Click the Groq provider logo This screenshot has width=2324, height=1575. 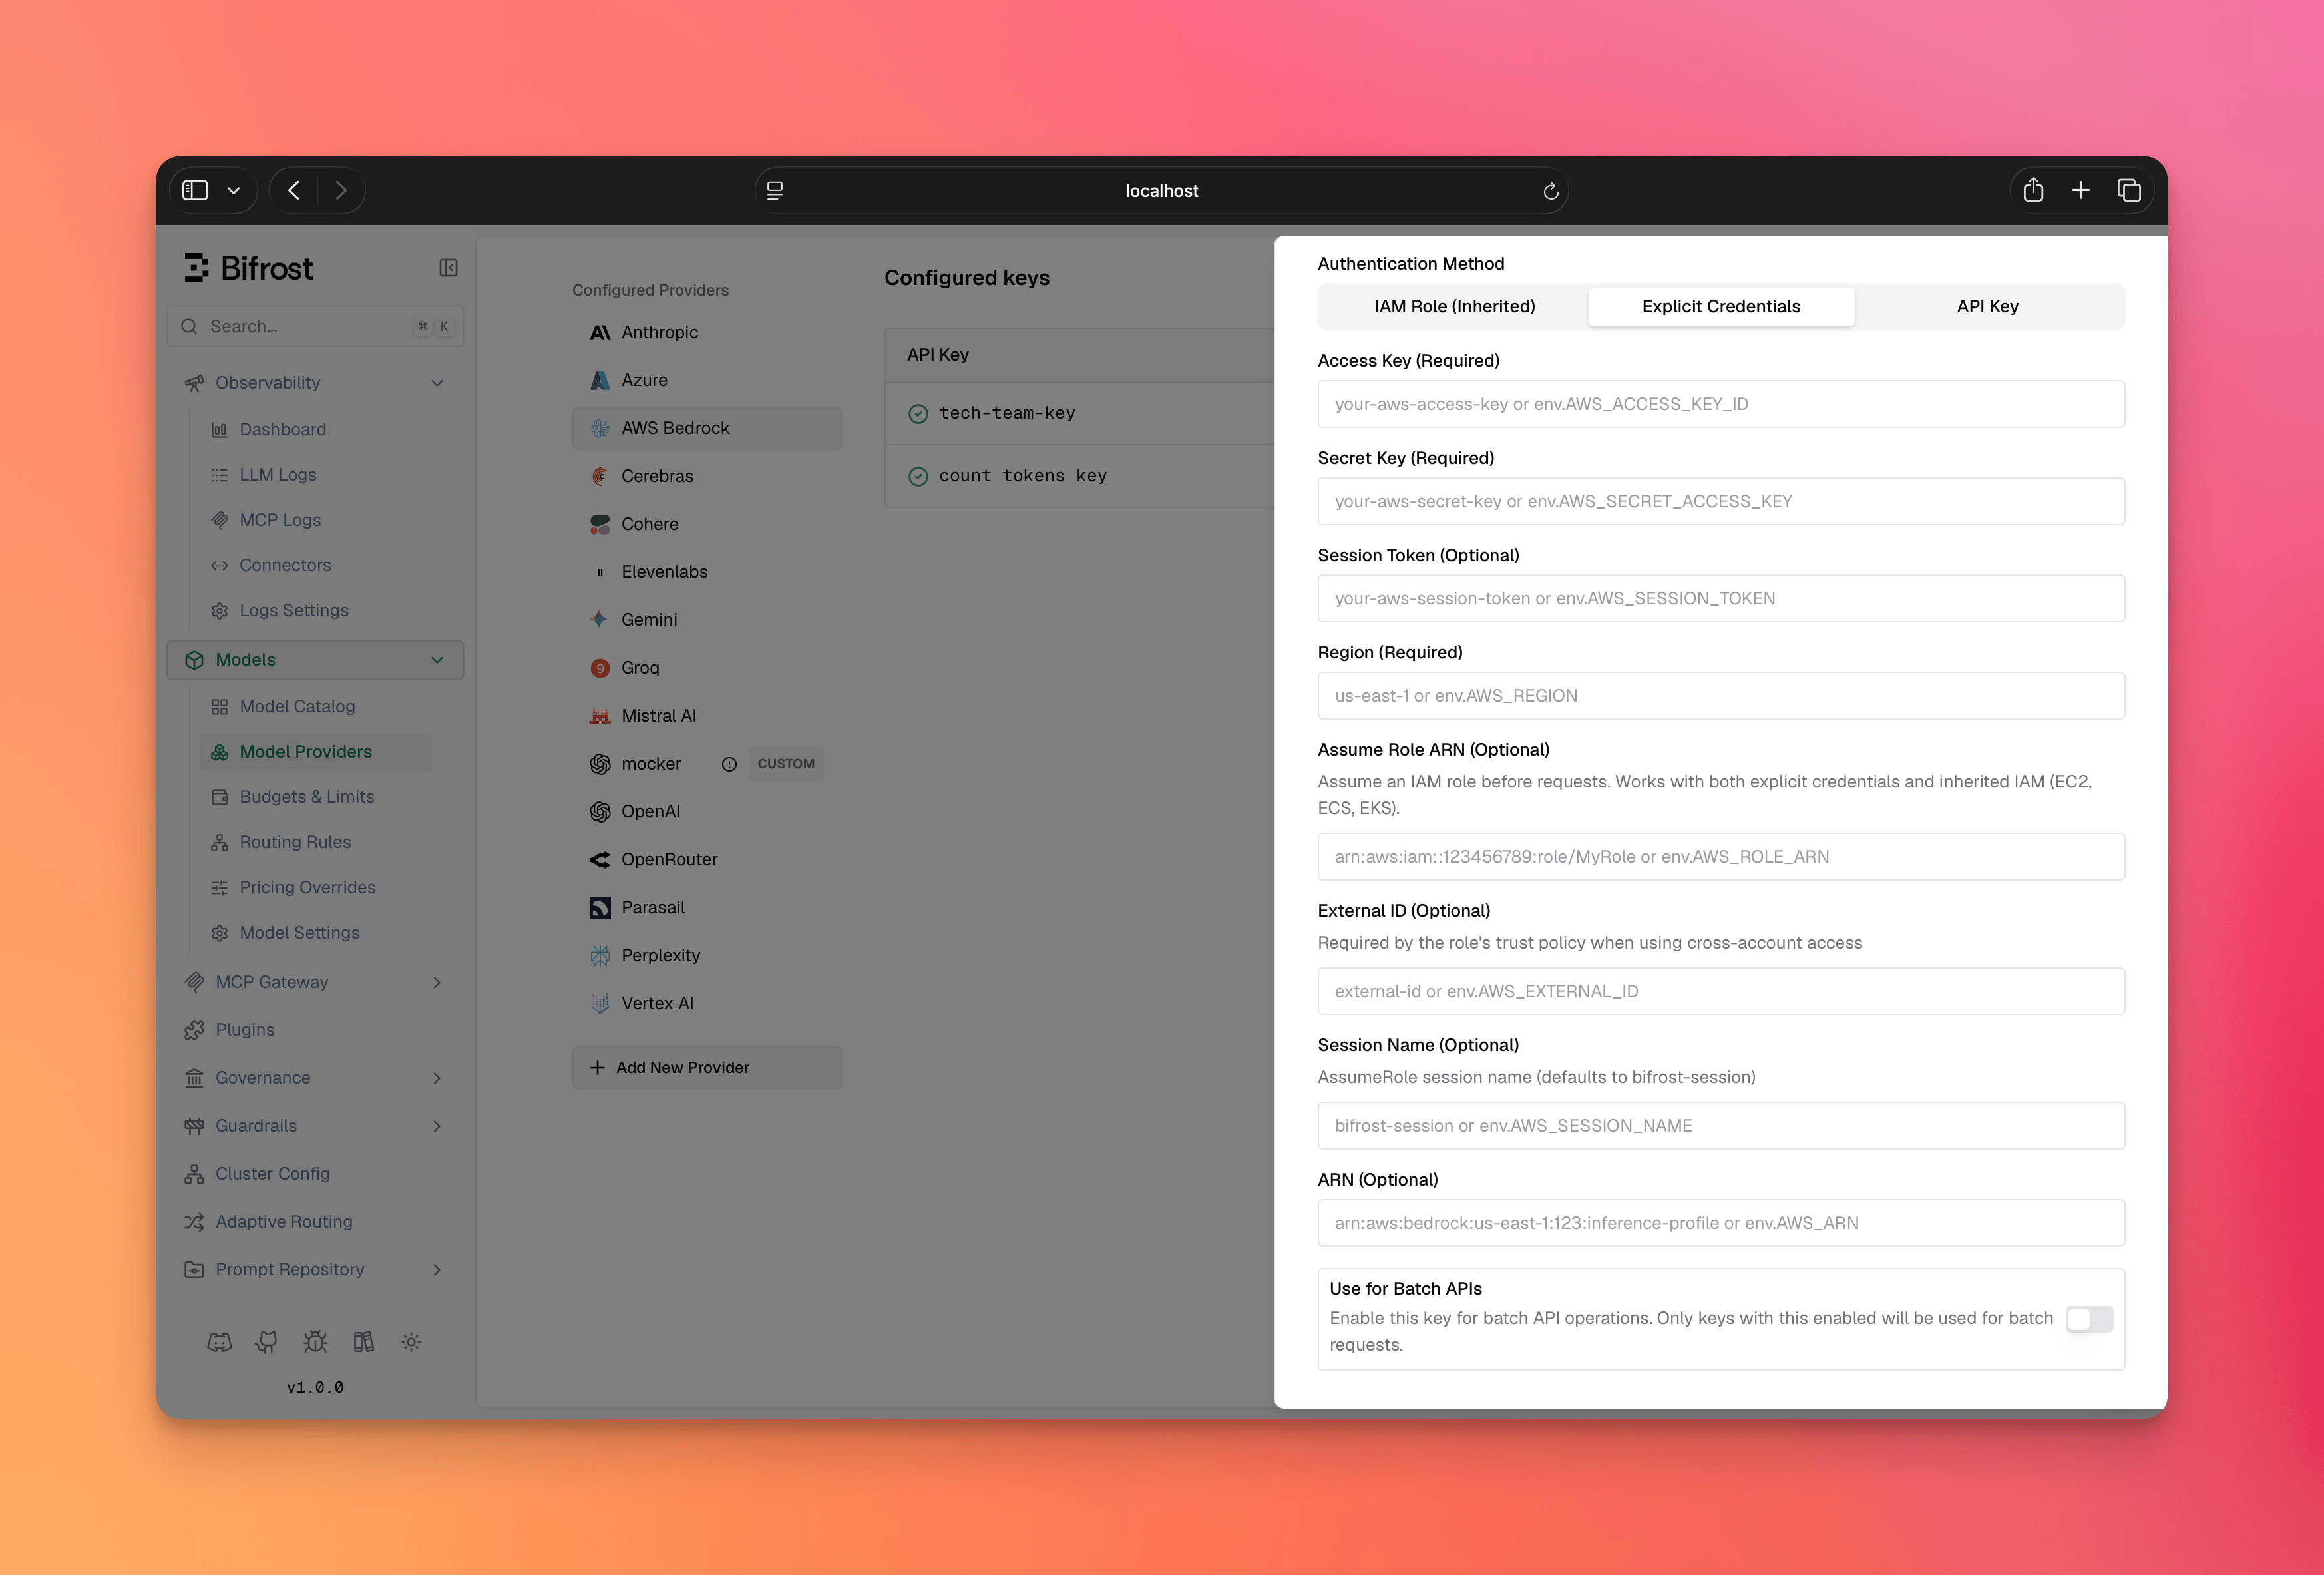coord(600,668)
